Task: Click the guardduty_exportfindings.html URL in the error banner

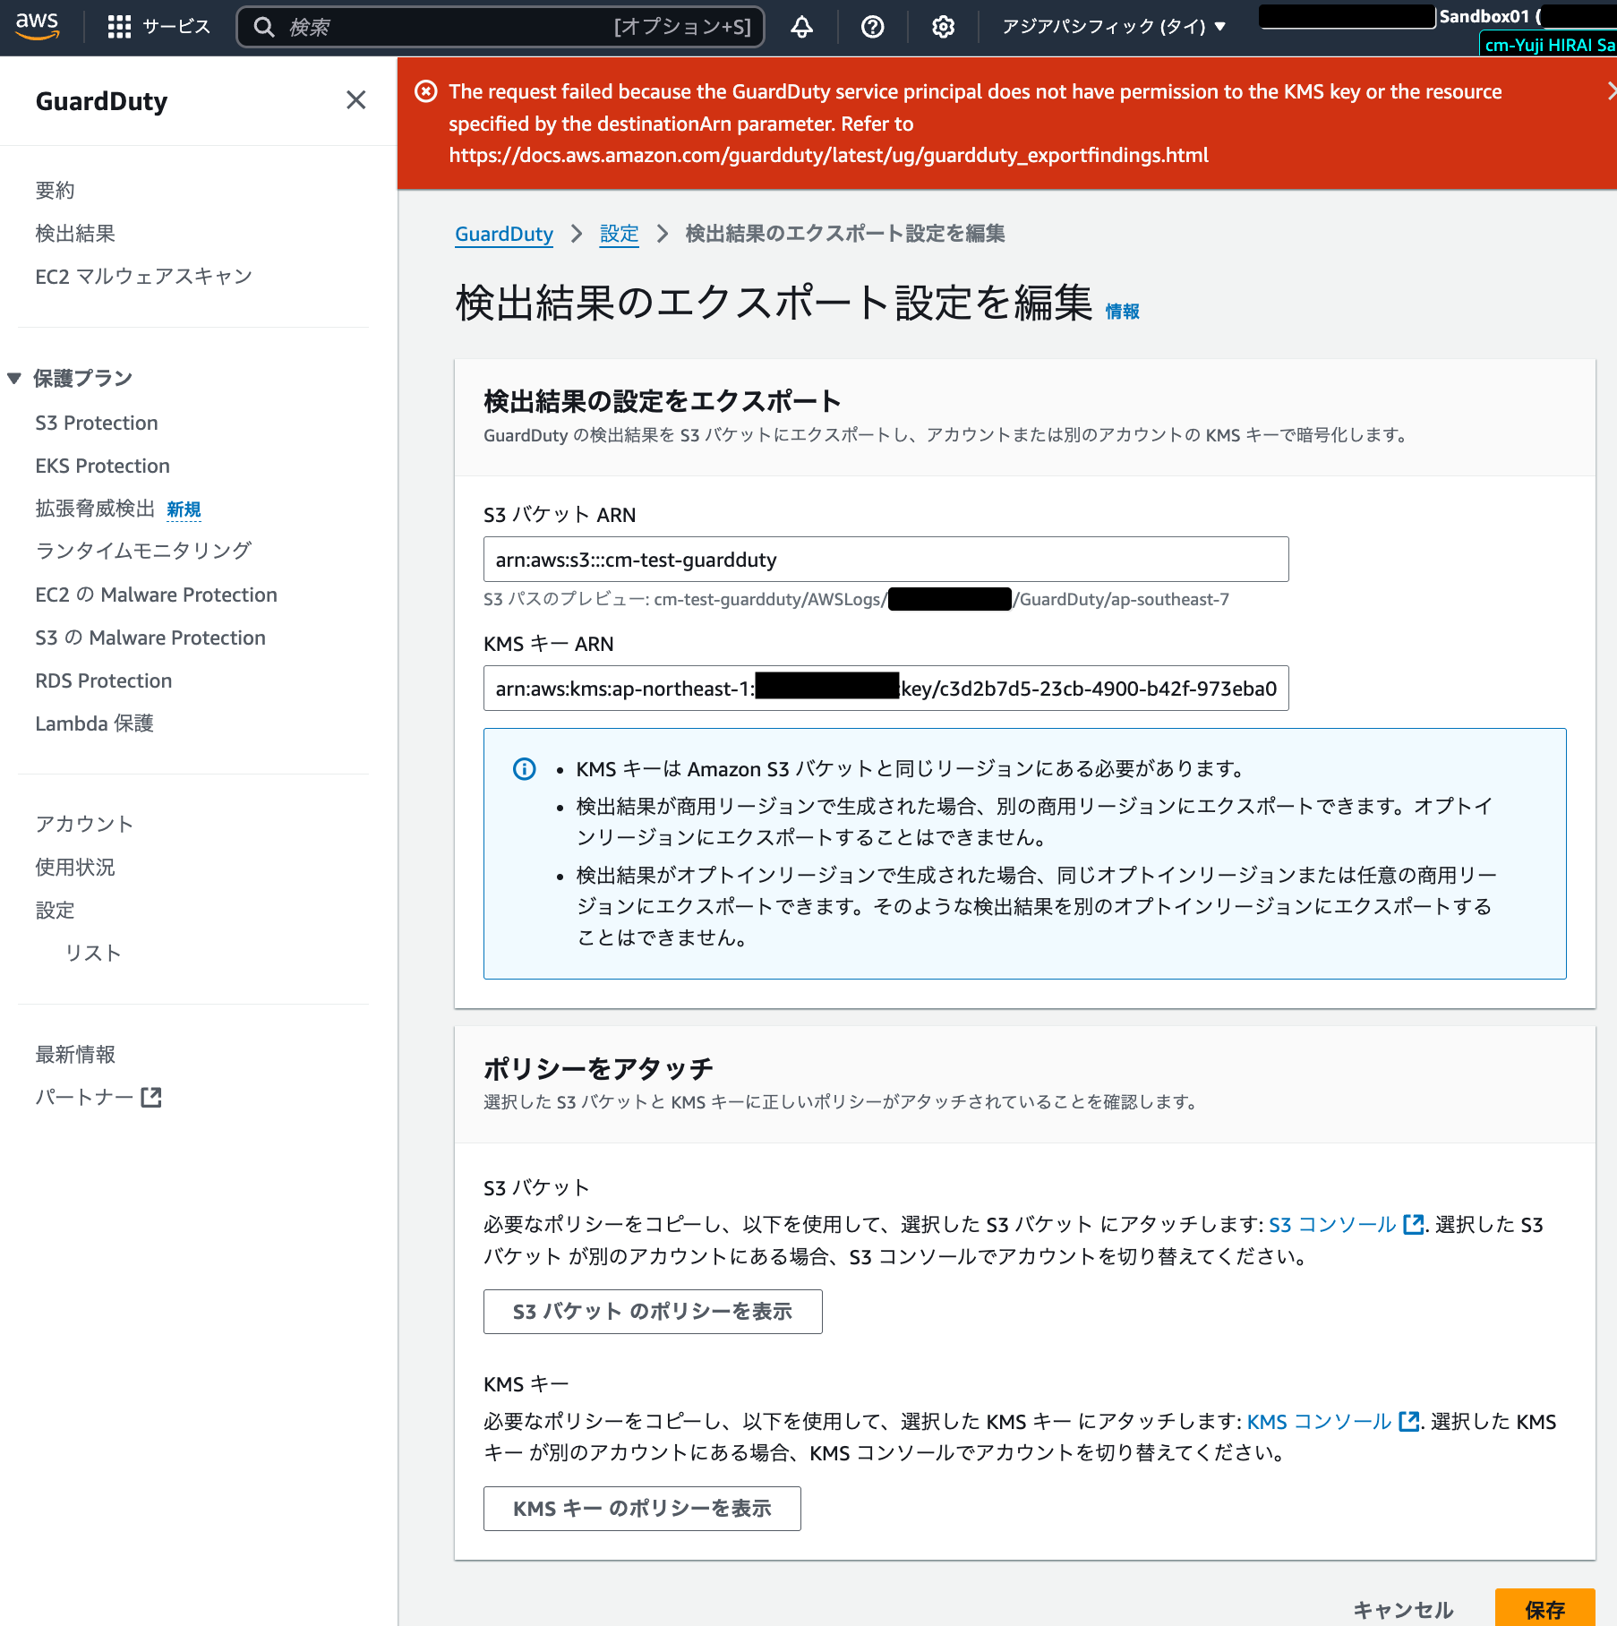Action: (x=828, y=156)
